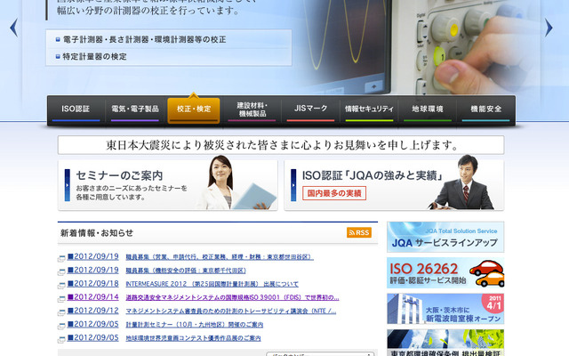Click date 2012/09/19 beside 機能安全の評価 job posting
The height and width of the screenshot is (356, 569).
point(92,270)
